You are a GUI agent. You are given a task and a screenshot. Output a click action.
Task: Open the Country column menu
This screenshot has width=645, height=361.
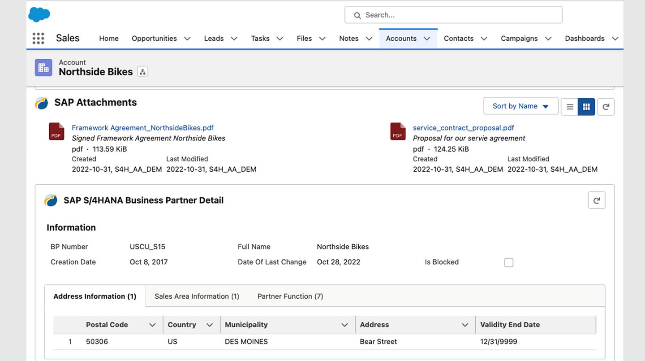209,325
